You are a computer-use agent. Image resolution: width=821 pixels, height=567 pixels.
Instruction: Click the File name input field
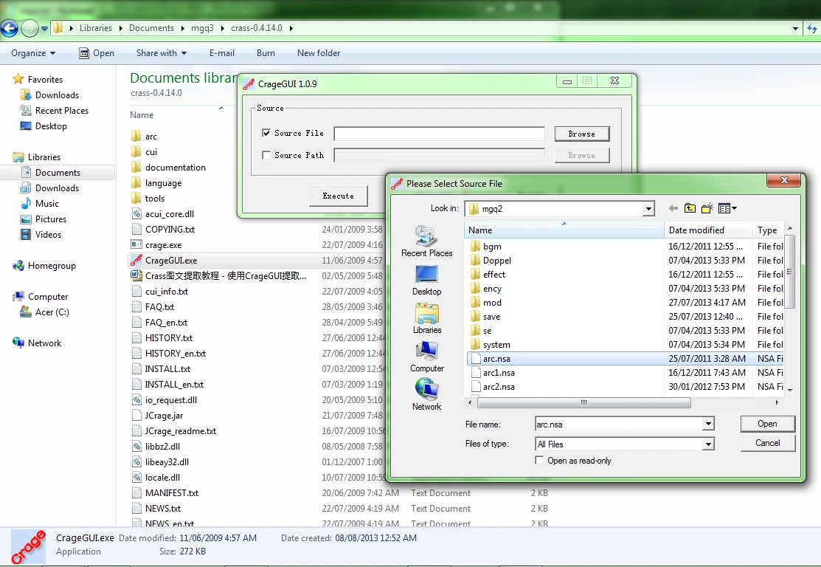pyautogui.click(x=618, y=424)
